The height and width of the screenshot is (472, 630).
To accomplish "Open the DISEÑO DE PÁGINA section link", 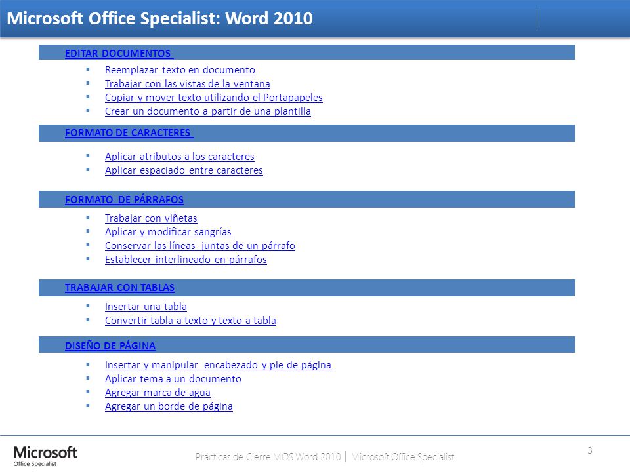I will pos(110,346).
